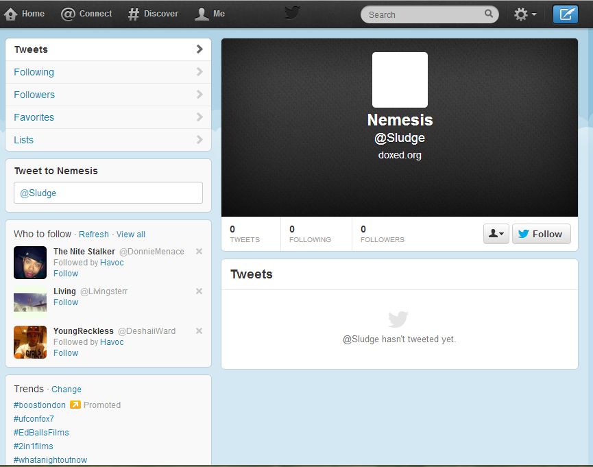Open the doxed.org profile link
The width and height of the screenshot is (593, 467).
400,155
